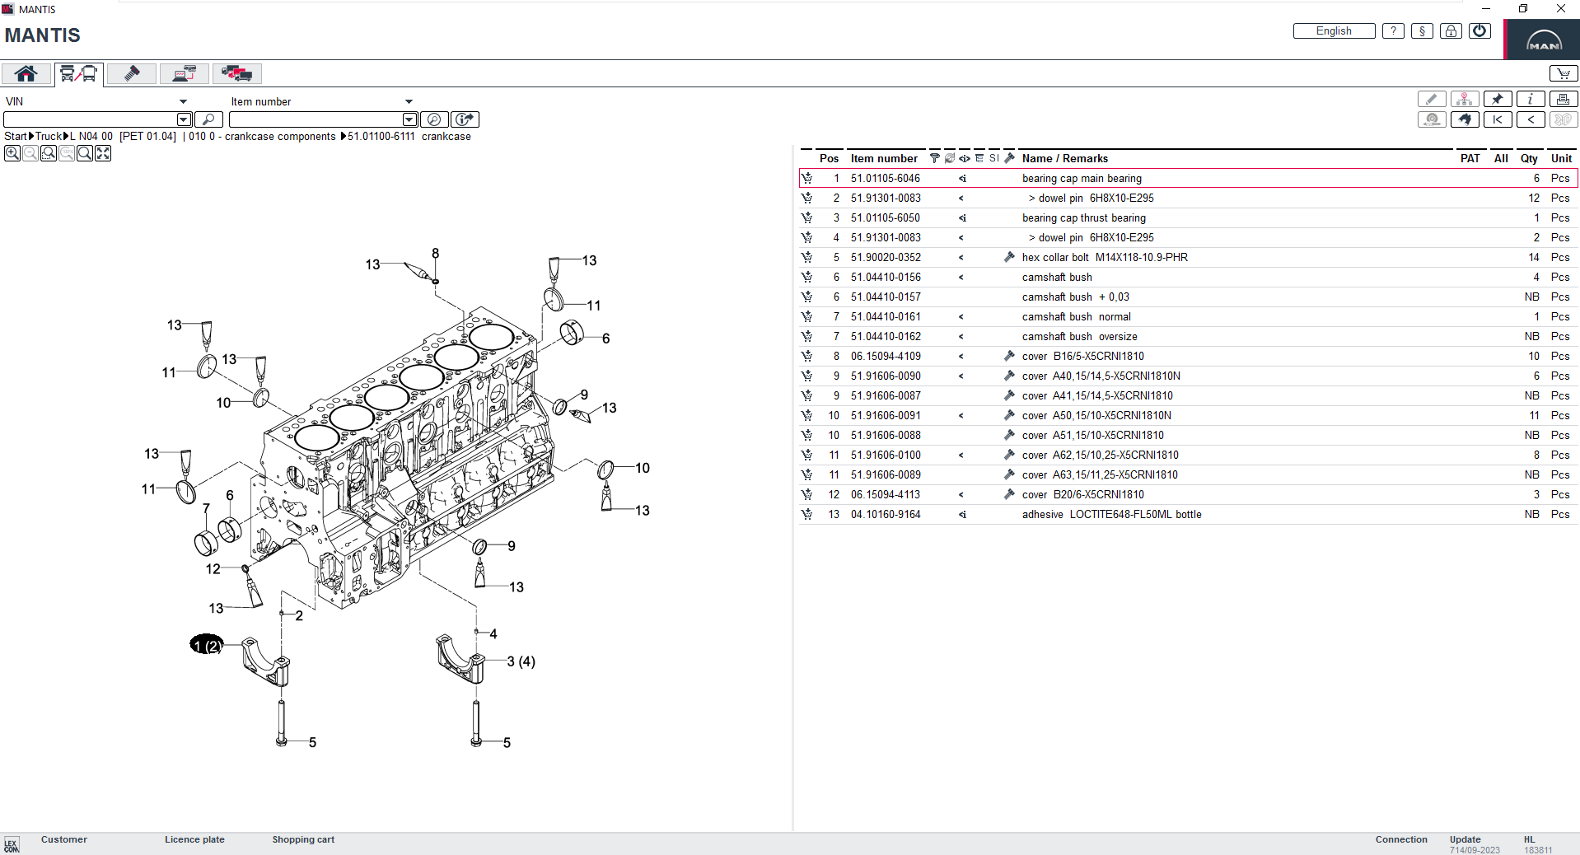Click the VIN search magnifier button

click(209, 120)
